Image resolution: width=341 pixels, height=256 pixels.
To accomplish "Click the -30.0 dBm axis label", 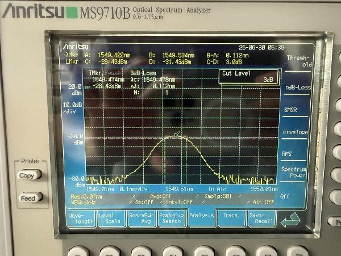I will click(76, 139).
